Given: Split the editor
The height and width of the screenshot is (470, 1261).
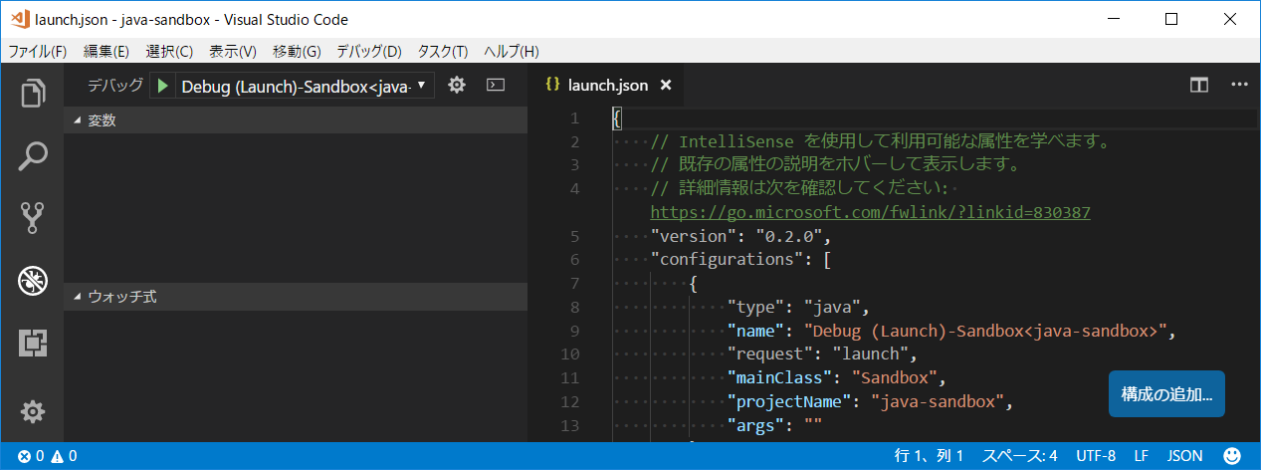Looking at the screenshot, I should (1199, 86).
